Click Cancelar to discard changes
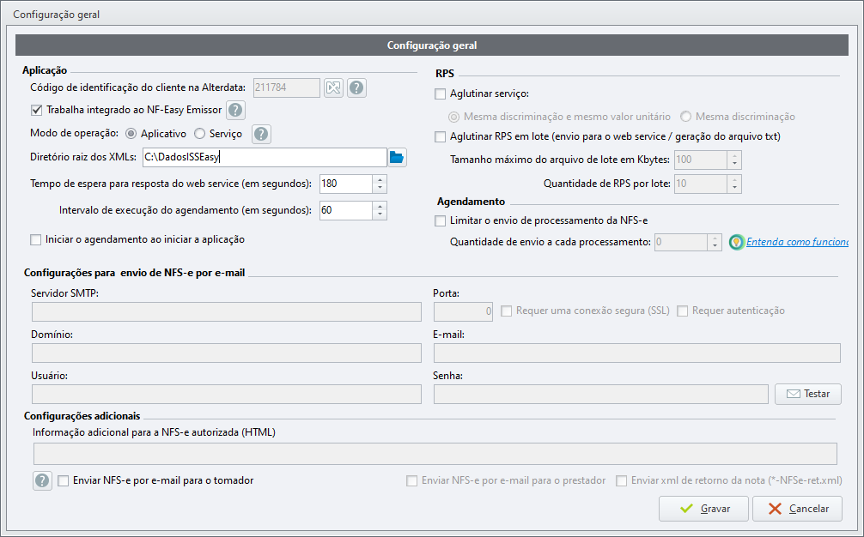Screen dimensions: 864x537 (797, 509)
